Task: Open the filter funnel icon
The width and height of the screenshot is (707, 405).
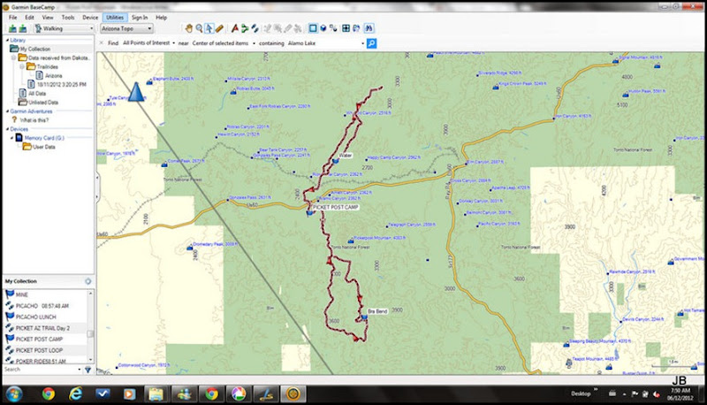Action: click(87, 370)
